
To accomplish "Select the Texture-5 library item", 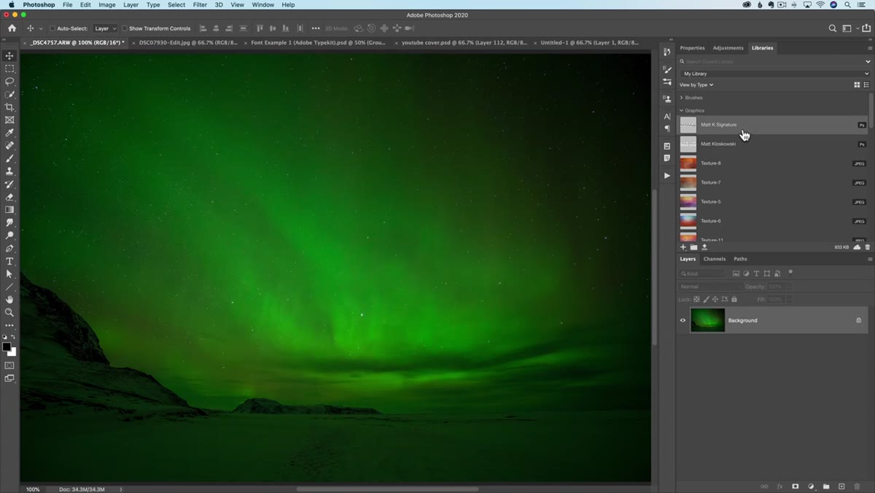I will click(x=774, y=201).
